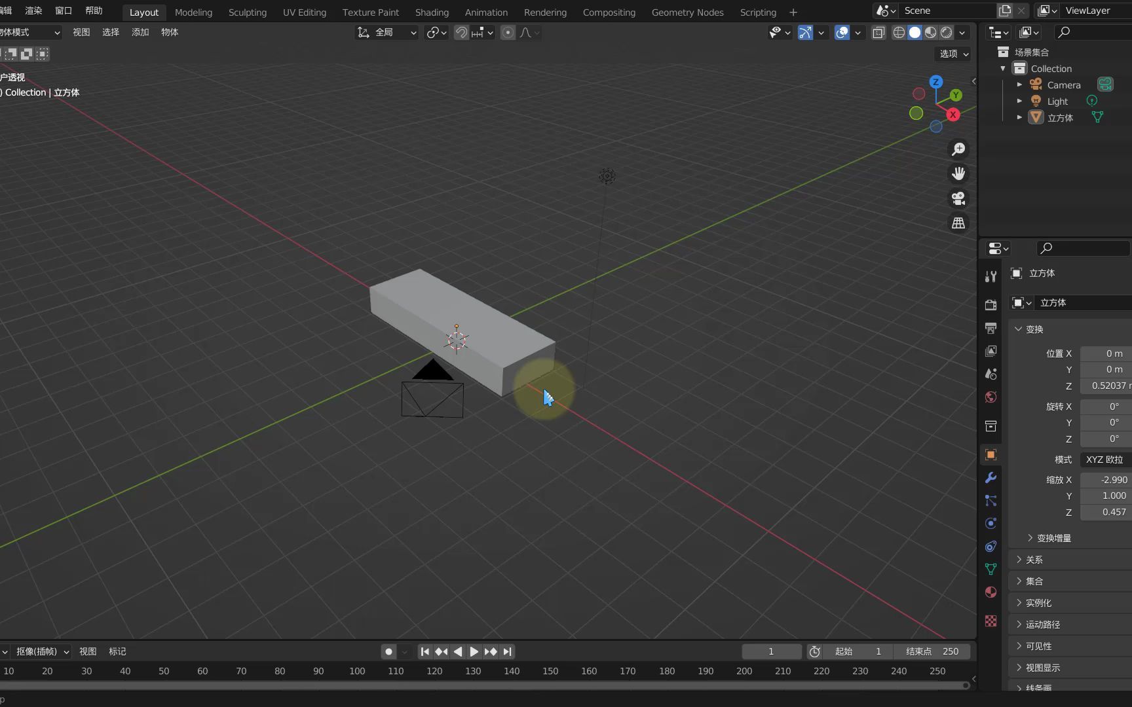Open the Object Data mesh properties tab
The height and width of the screenshot is (707, 1132).
[990, 569]
